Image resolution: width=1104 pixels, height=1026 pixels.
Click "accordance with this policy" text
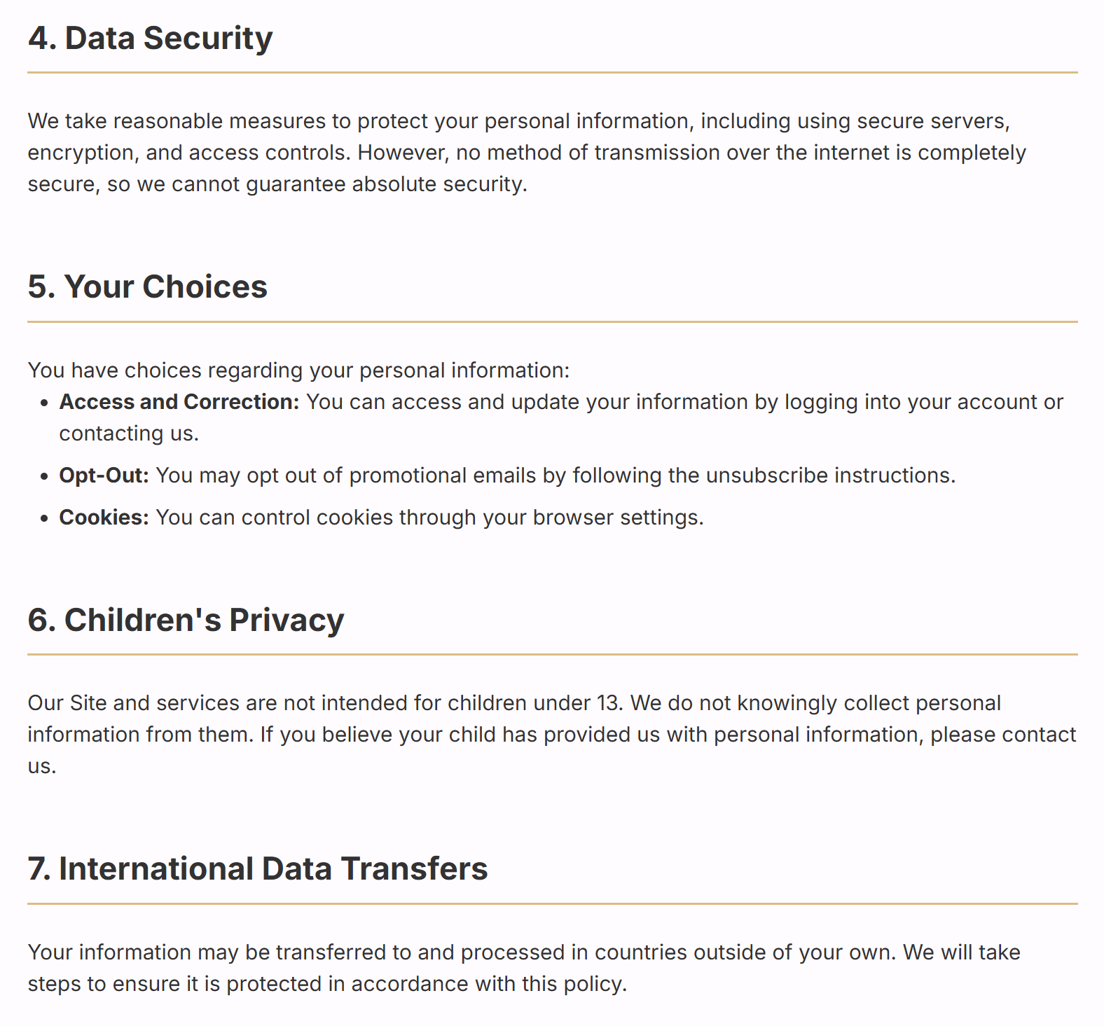point(488,984)
